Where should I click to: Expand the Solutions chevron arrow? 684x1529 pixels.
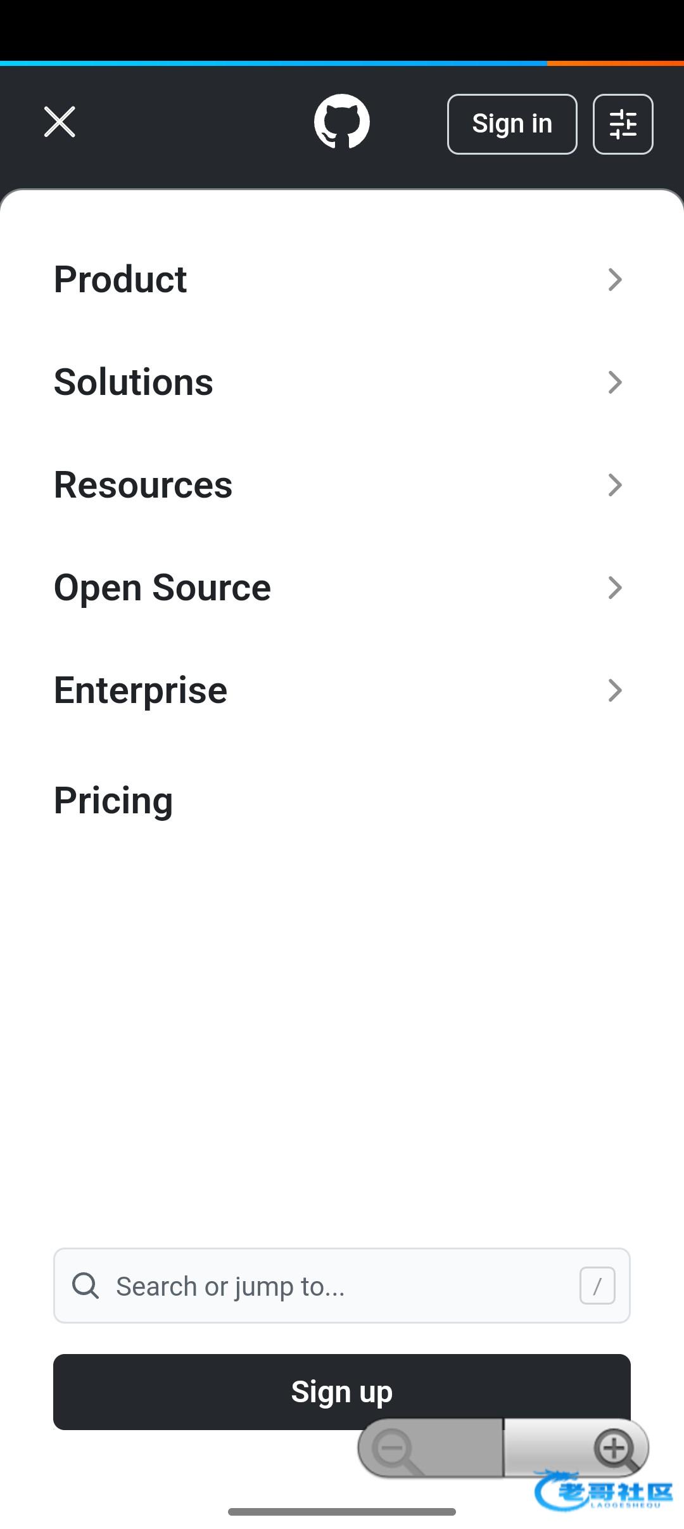(614, 382)
